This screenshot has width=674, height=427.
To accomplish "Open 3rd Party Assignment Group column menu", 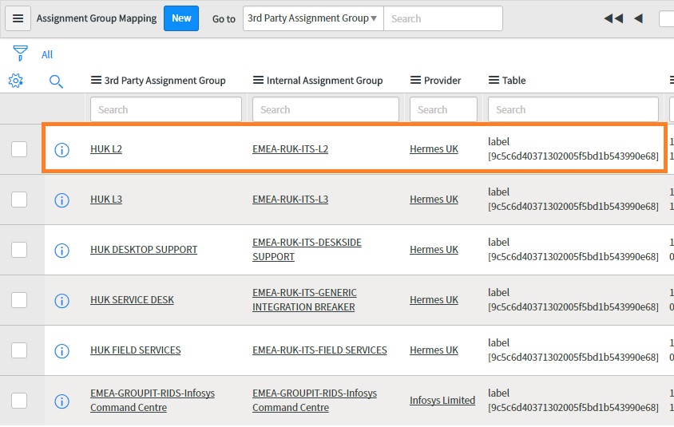I will (97, 81).
